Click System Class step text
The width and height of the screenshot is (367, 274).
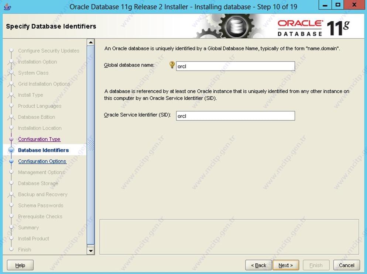[x=33, y=73]
